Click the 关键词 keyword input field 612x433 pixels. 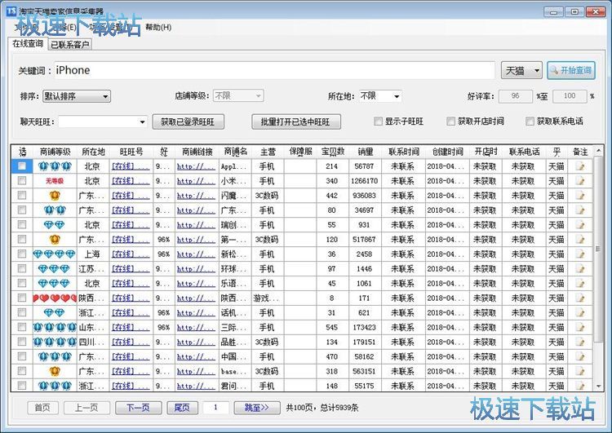click(x=273, y=71)
